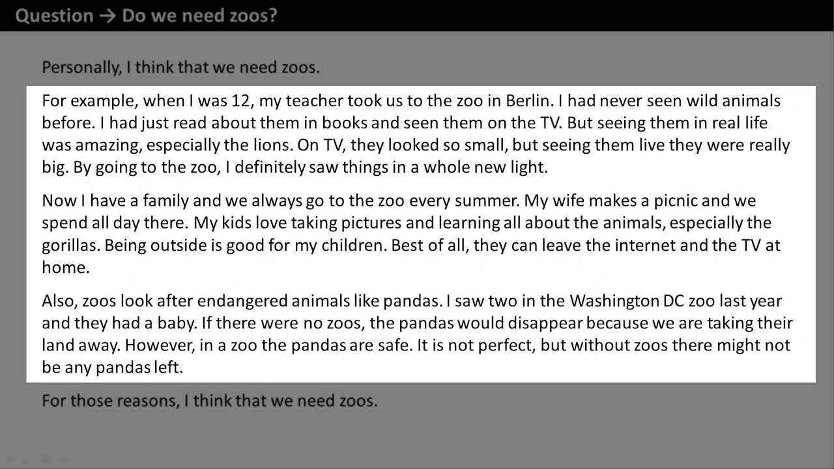The height and width of the screenshot is (469, 834).
Task: Click the sentence 'Personally, I think that we need zoos.'
Action: [x=180, y=67]
